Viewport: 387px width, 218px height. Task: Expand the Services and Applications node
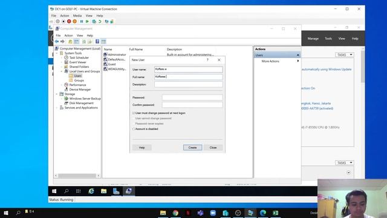pos(57,108)
